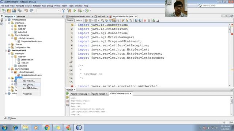234x131 pixels.
Task: Open the File menu
Action: [2, 6]
